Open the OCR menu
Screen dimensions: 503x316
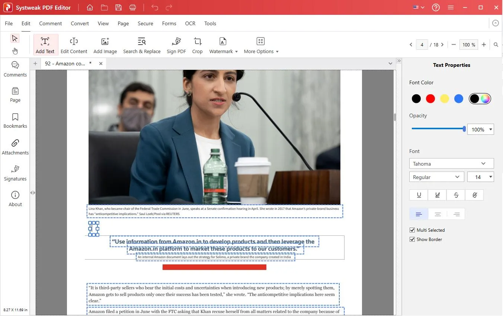[x=190, y=23]
